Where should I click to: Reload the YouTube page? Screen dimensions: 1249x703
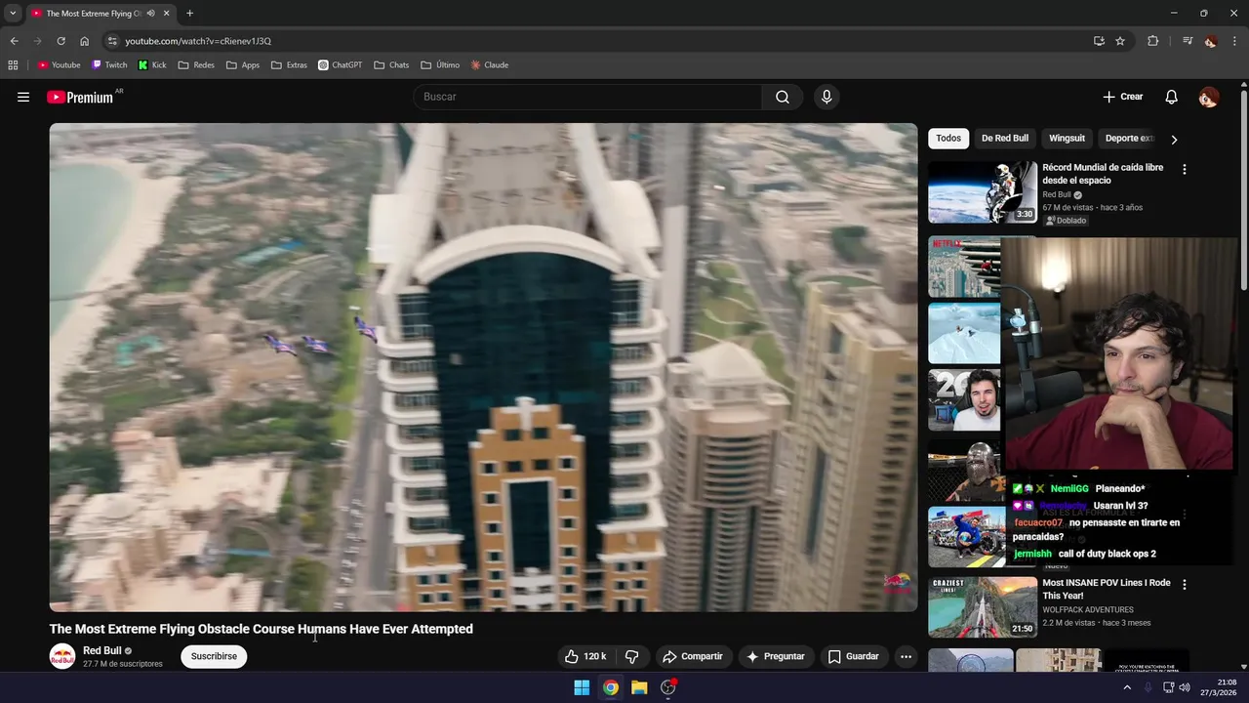click(x=60, y=41)
